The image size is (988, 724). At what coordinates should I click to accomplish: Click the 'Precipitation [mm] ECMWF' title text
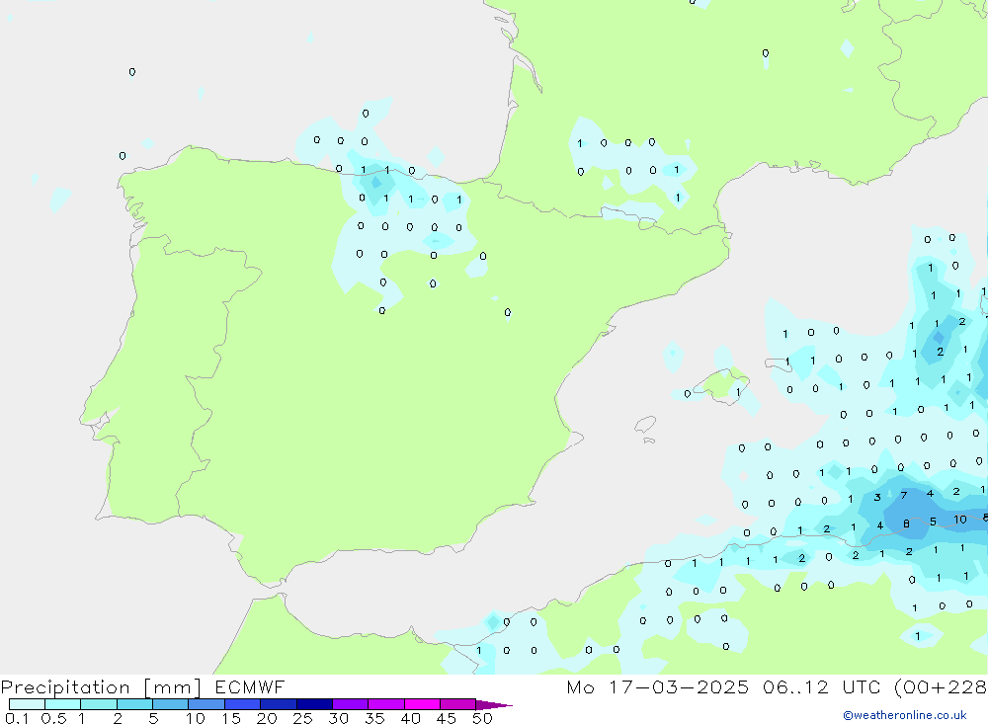(142, 687)
